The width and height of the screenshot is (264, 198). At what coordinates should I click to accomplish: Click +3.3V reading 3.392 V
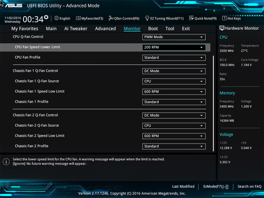[225, 162]
